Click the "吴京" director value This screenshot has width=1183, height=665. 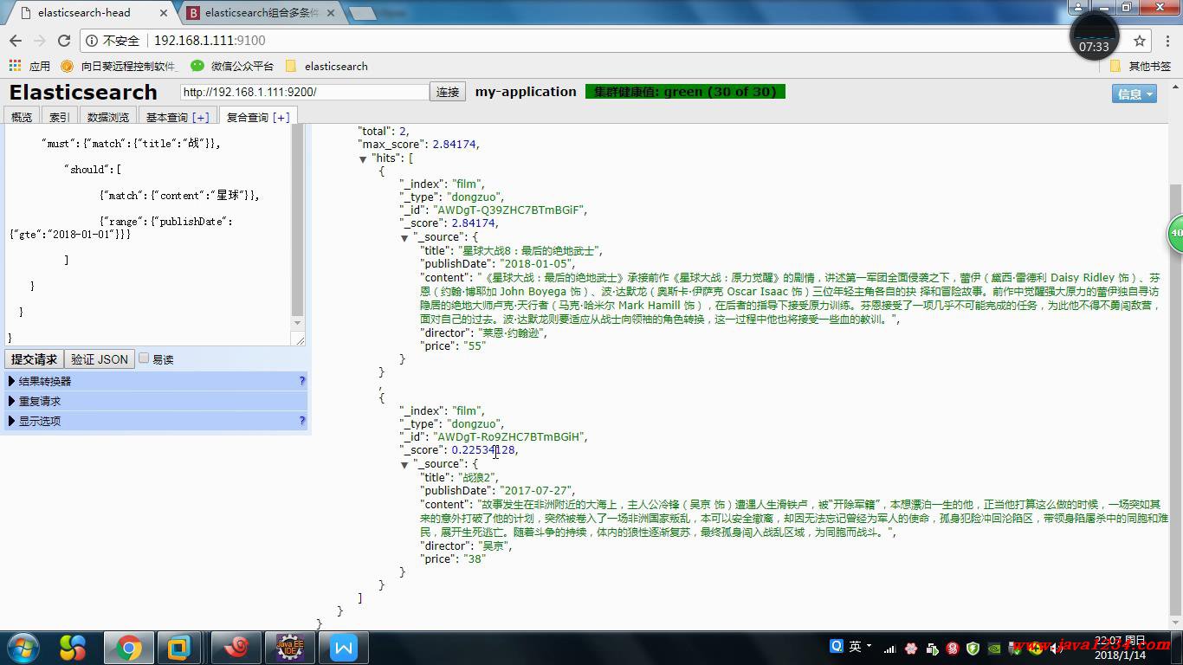tap(493, 546)
